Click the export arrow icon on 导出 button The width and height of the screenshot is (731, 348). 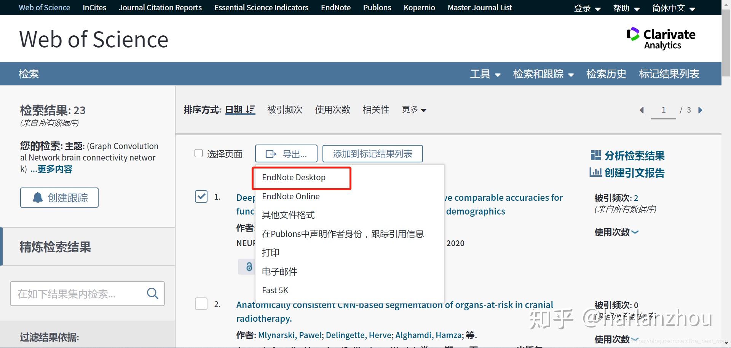[x=271, y=154]
